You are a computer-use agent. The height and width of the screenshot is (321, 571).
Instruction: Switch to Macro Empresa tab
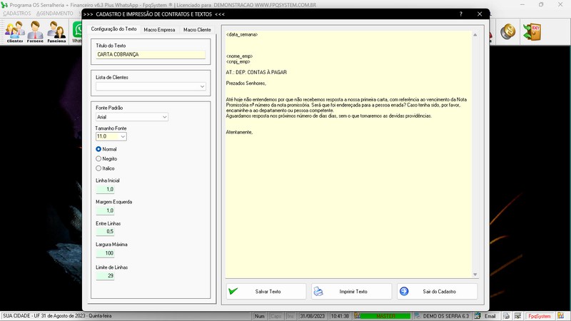pyautogui.click(x=159, y=29)
